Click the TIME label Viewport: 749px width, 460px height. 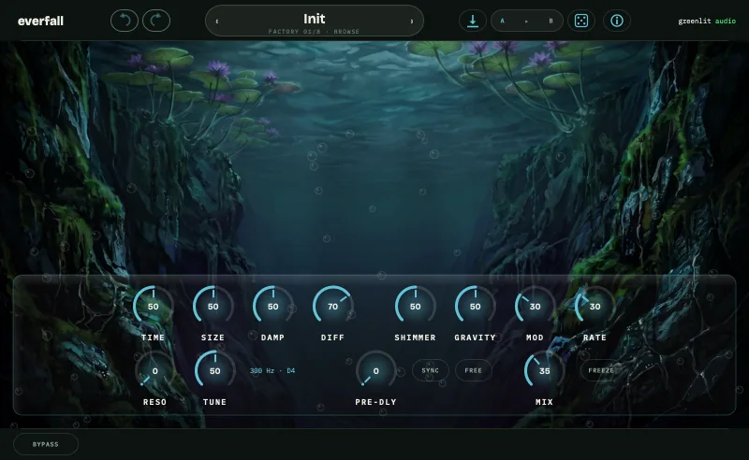tap(153, 338)
